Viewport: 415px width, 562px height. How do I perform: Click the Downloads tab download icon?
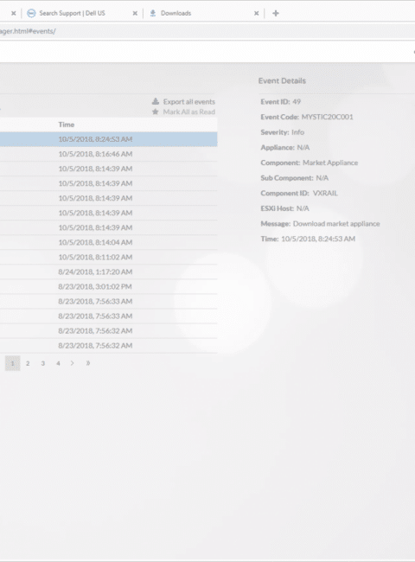tap(153, 13)
